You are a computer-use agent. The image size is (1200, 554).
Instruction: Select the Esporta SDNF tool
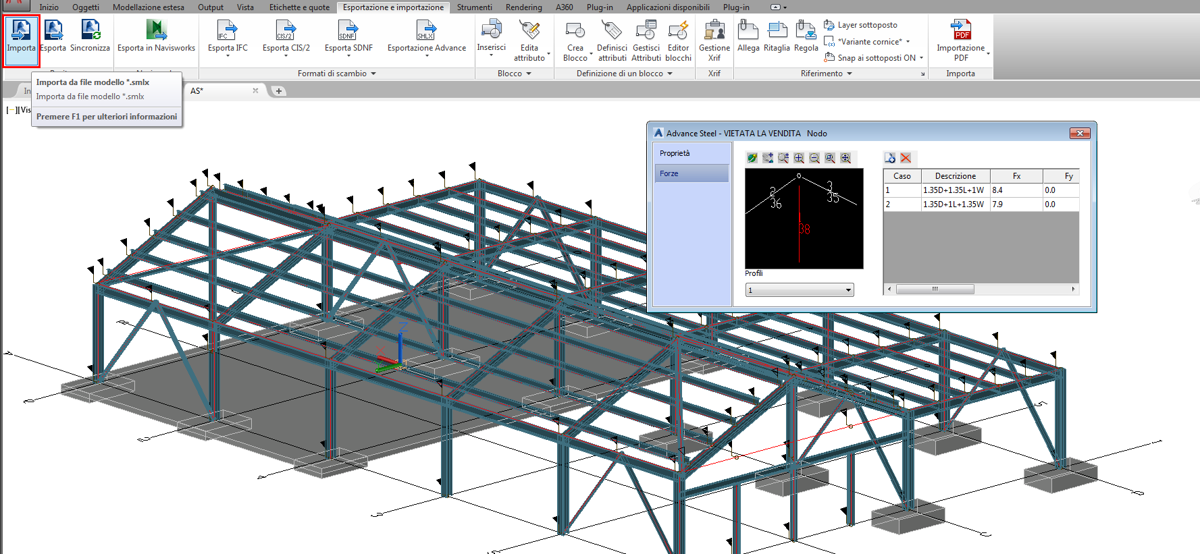348,38
